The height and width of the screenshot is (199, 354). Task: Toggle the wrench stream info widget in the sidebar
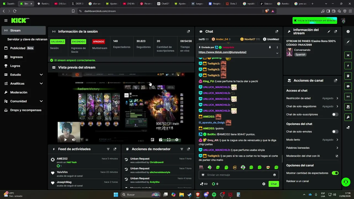pos(348,117)
